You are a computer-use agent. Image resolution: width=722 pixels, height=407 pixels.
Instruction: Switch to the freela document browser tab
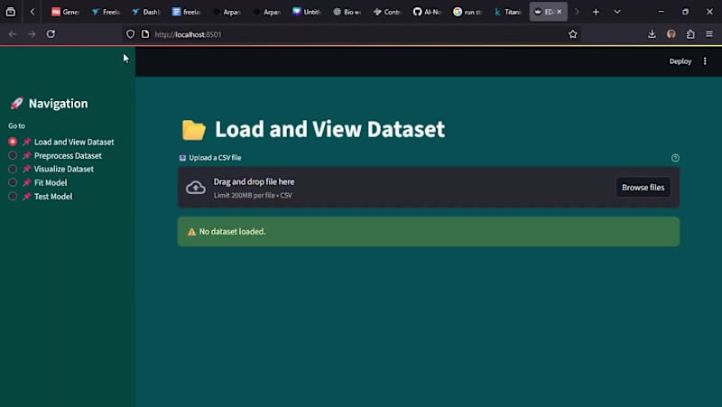[186, 12]
